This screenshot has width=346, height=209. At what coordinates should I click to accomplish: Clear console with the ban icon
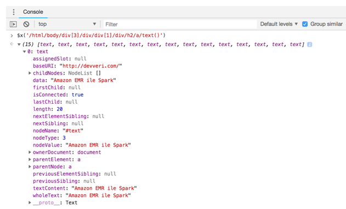click(x=26, y=24)
